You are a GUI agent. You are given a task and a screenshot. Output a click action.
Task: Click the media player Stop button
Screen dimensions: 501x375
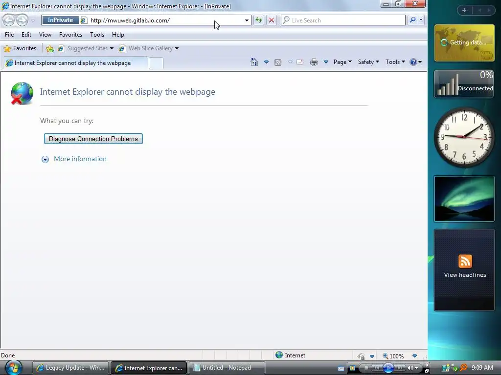(366, 368)
